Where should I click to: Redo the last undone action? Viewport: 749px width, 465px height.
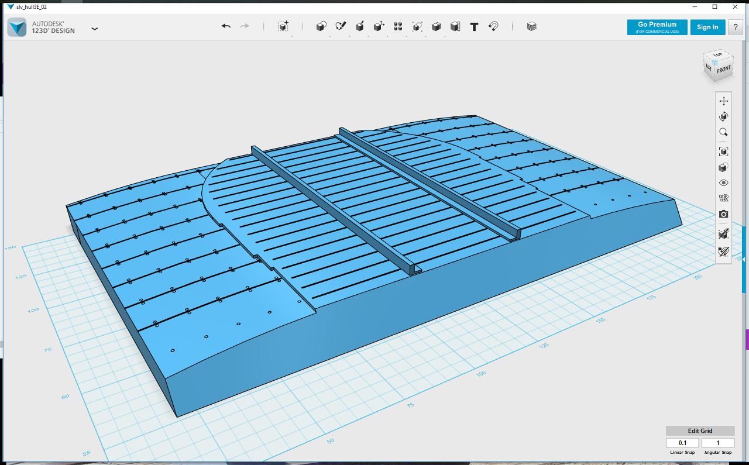tap(245, 26)
